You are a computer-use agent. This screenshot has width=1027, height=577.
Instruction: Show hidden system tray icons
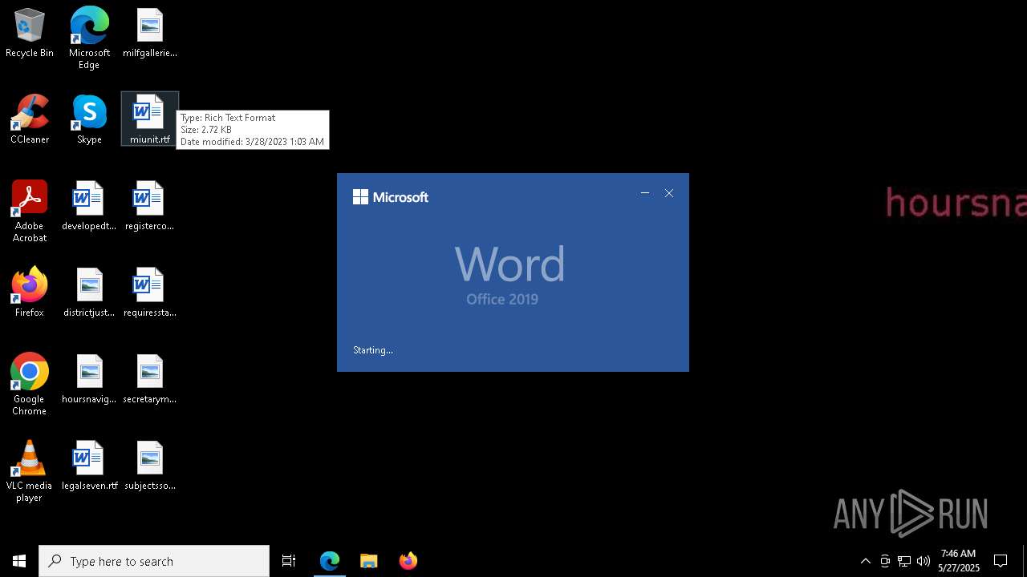coord(865,561)
